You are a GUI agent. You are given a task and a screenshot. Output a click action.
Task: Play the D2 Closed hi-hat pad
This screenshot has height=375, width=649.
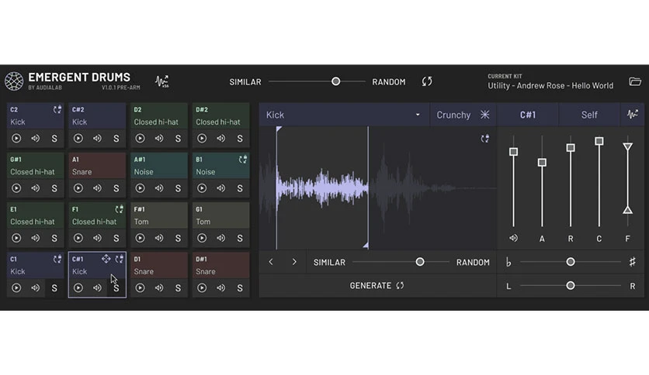tap(140, 139)
